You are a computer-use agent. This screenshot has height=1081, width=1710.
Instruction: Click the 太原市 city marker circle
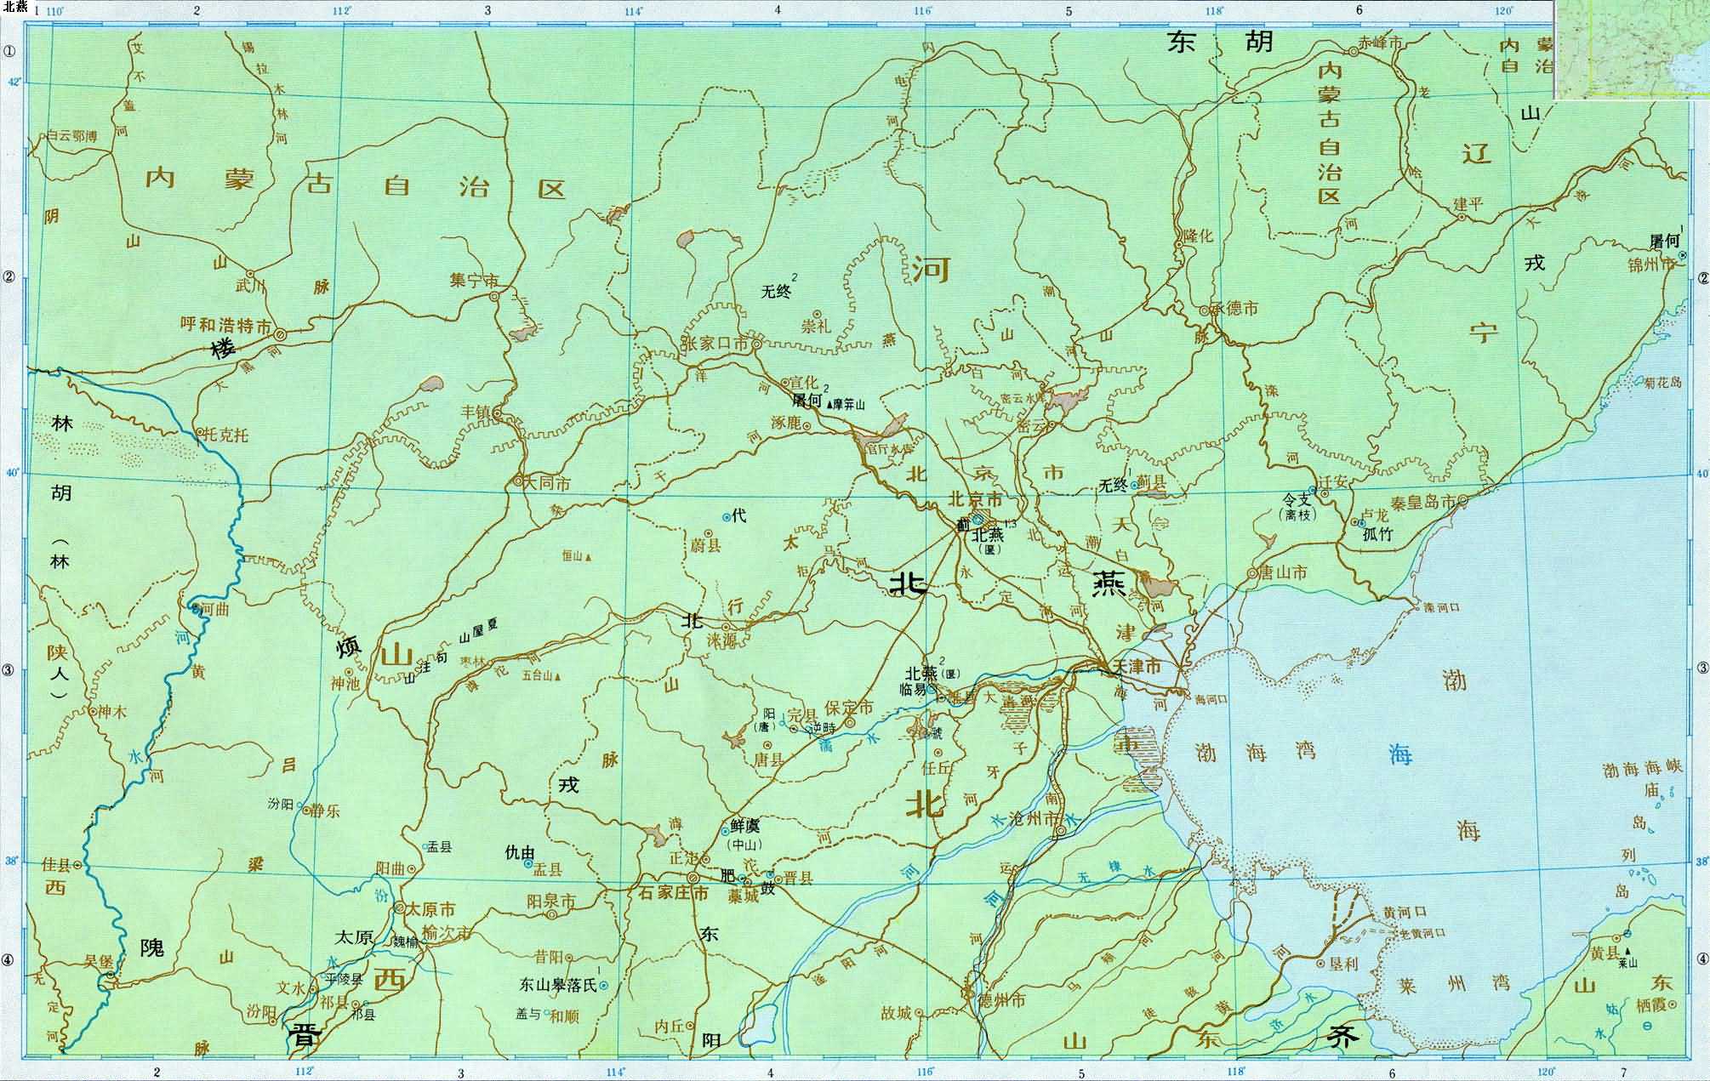pyautogui.click(x=399, y=908)
